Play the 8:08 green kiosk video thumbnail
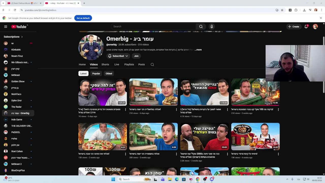325x183 pixels. tap(154, 136)
